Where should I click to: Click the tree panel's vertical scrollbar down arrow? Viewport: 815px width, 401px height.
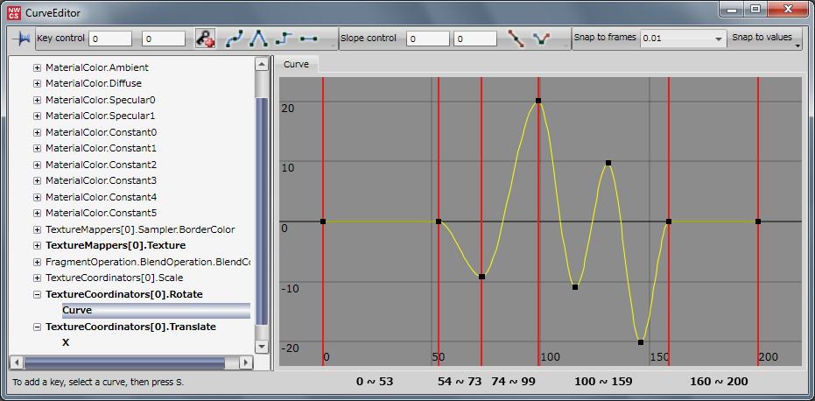(261, 345)
